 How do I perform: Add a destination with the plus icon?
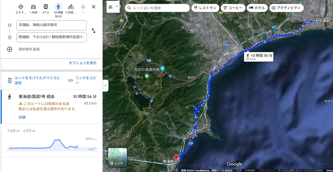point(10,49)
